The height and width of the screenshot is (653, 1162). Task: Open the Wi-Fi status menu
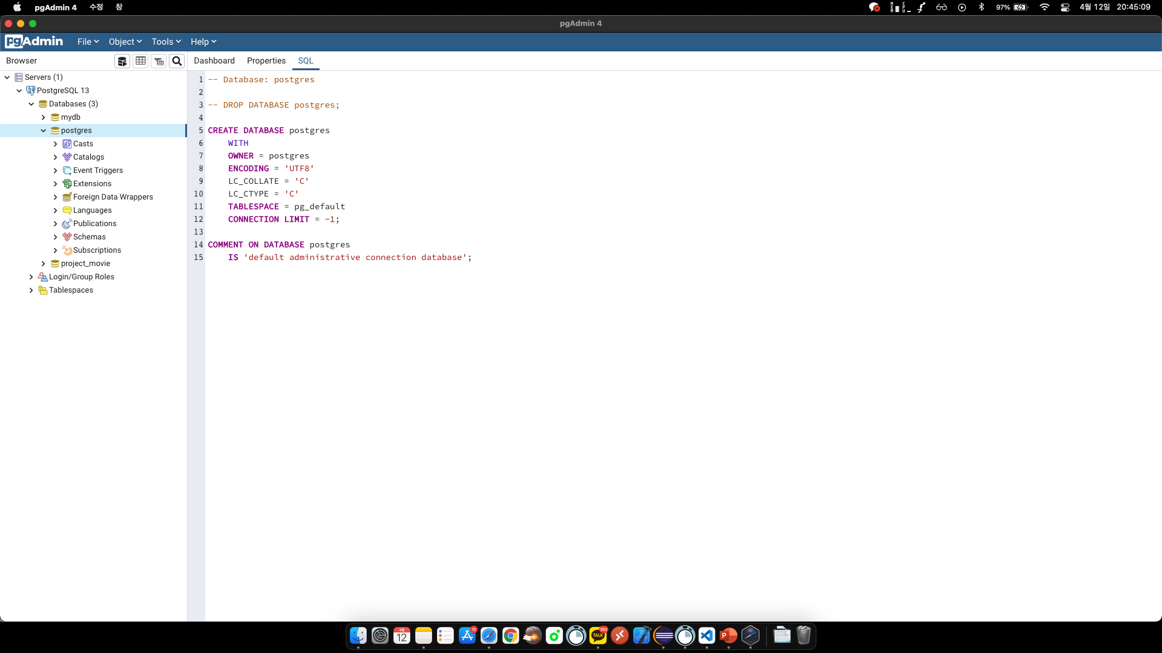(x=1045, y=7)
